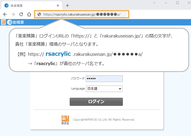Screen dimensions: 191x136
Task: Click the ラクス logo in the footer
Action: (x=65, y=120)
